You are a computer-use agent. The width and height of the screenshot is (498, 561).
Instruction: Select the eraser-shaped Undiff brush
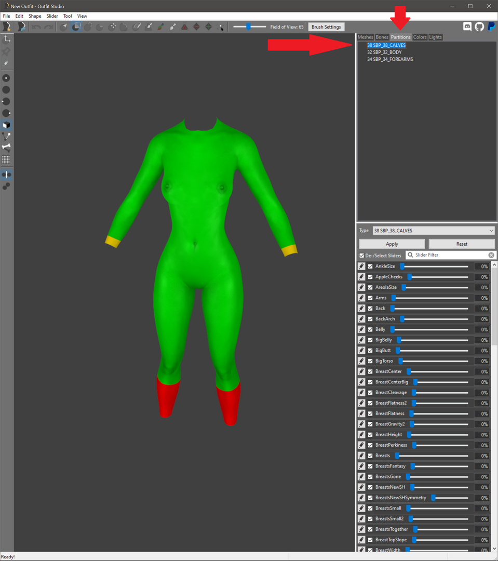click(136, 27)
